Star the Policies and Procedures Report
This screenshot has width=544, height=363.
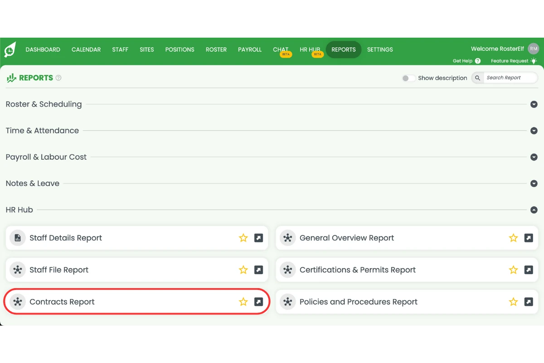[513, 302]
